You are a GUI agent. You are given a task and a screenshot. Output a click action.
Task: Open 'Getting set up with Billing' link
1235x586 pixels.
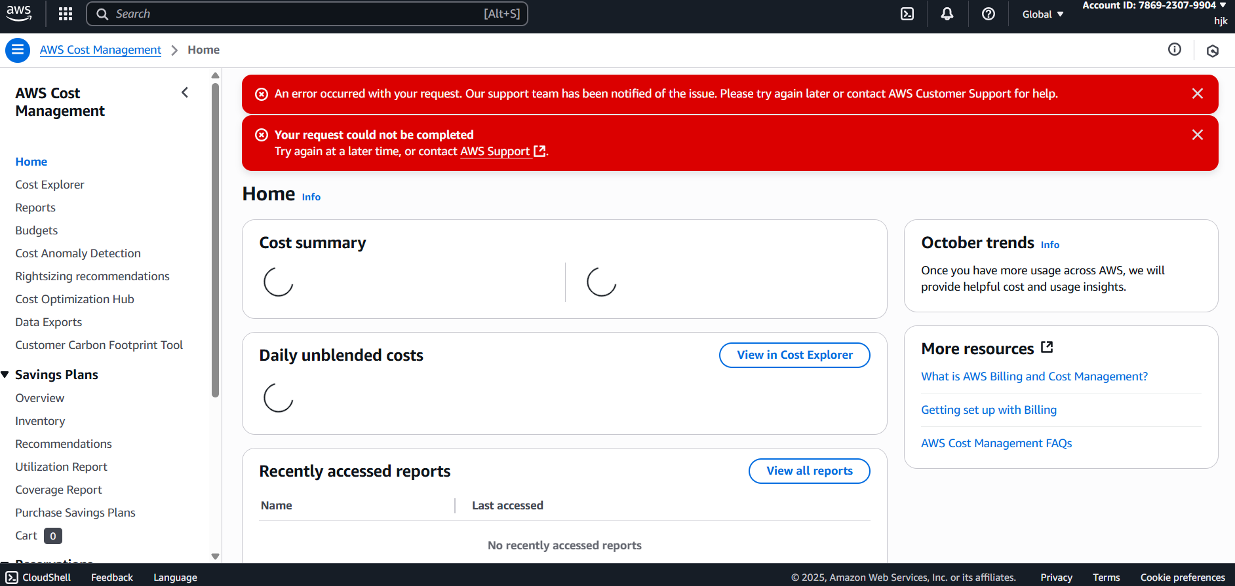(x=989, y=410)
